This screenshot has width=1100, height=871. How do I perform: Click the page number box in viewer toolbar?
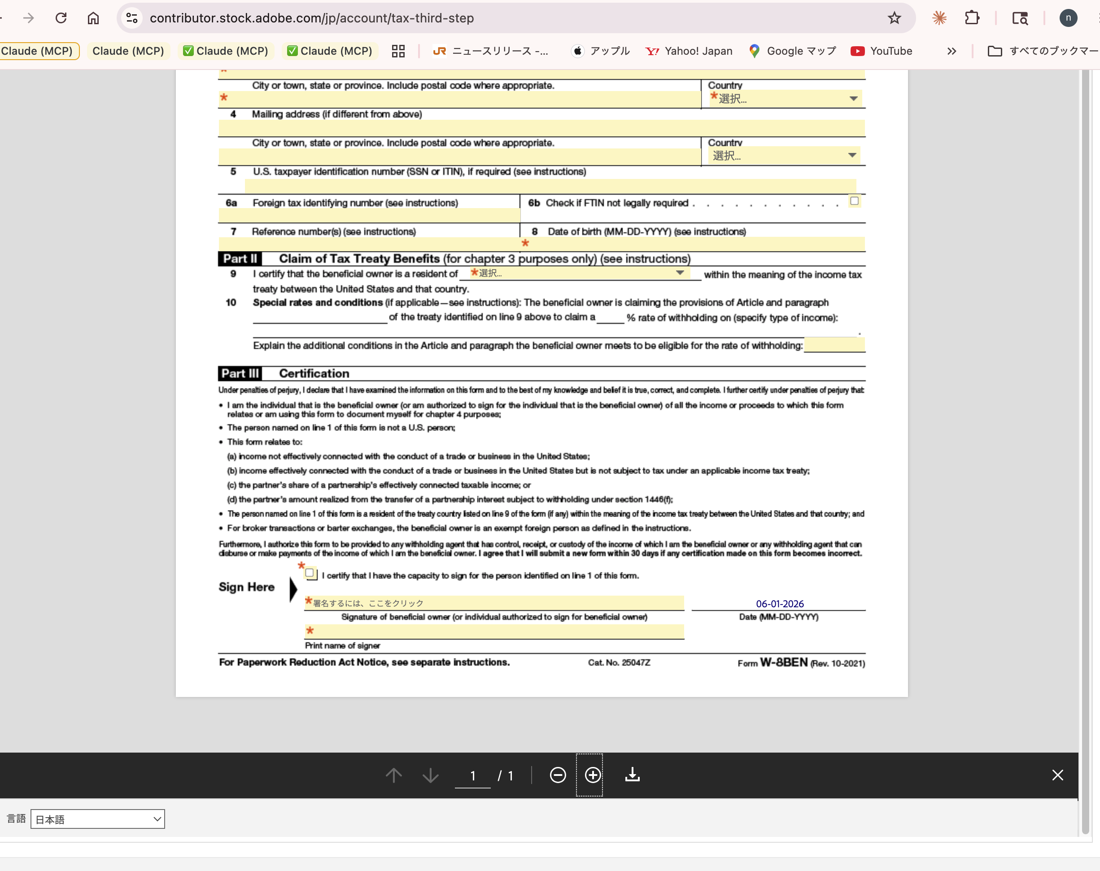473,775
